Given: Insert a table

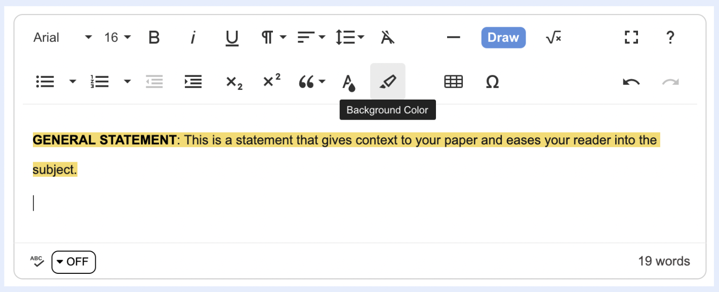Looking at the screenshot, I should tap(453, 81).
